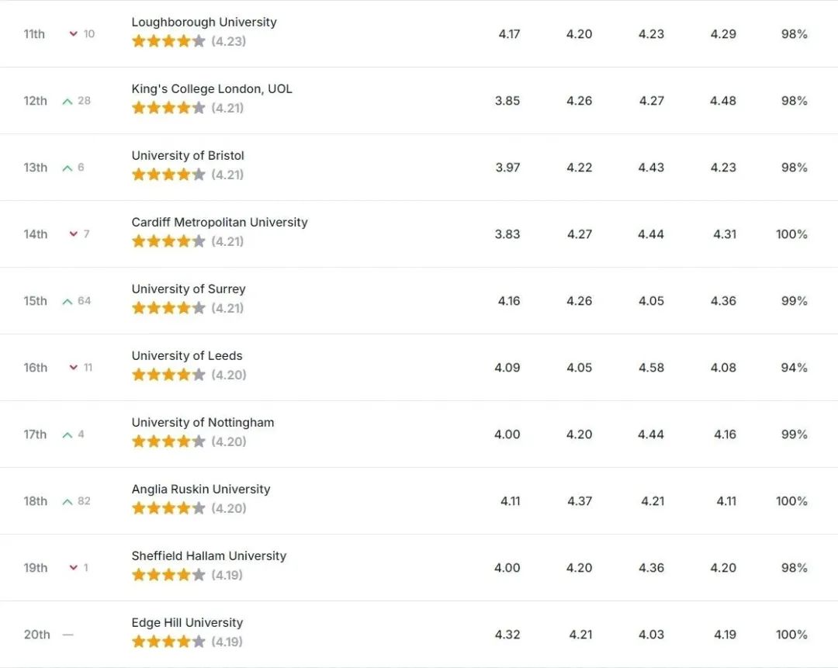Open the University of Leeds link
This screenshot has height=668, width=838.
click(187, 356)
